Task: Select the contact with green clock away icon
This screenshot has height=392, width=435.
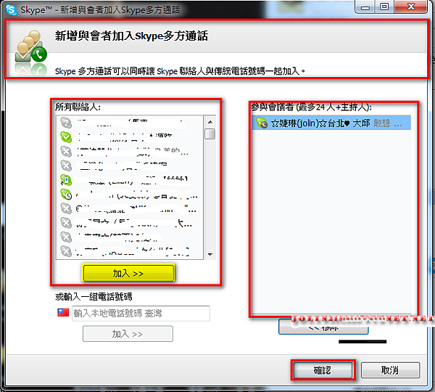Action: pos(130,195)
